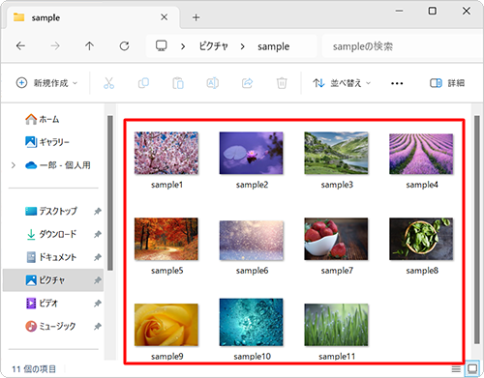Switch to details list view icon
Image resolution: width=484 pixels, height=378 pixels.
point(456,369)
